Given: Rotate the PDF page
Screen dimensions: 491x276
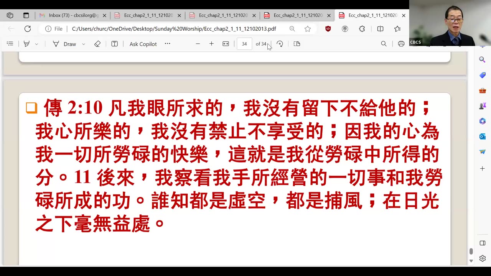Looking at the screenshot, I should coord(280,44).
